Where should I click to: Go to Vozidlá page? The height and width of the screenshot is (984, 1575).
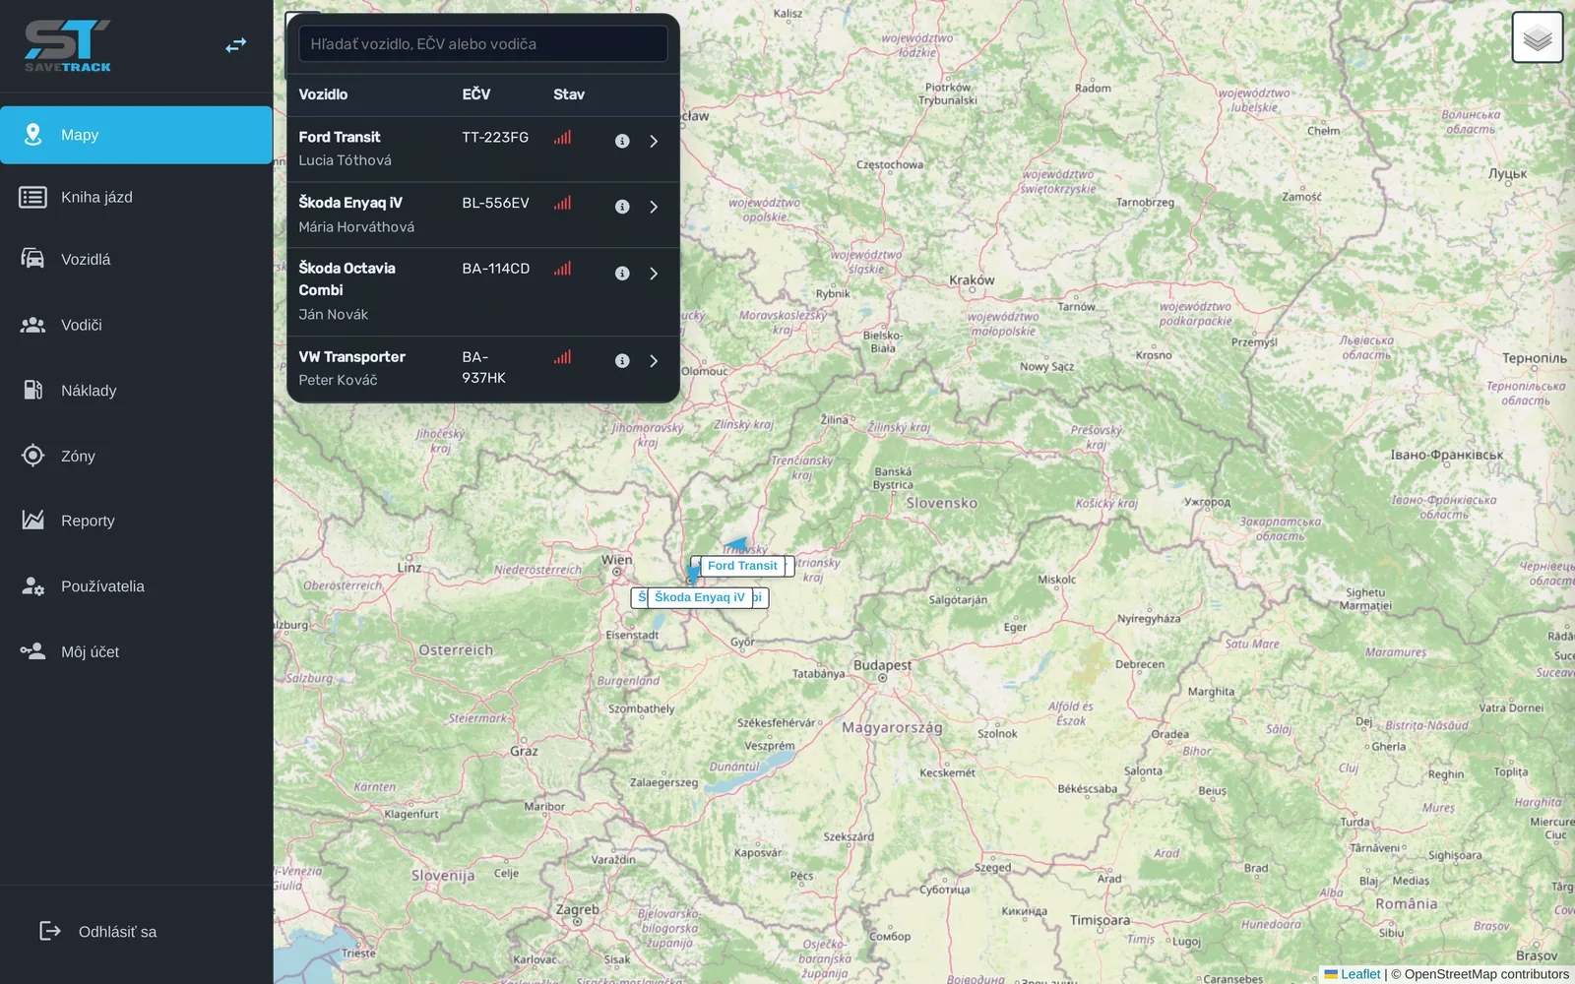tap(136, 259)
